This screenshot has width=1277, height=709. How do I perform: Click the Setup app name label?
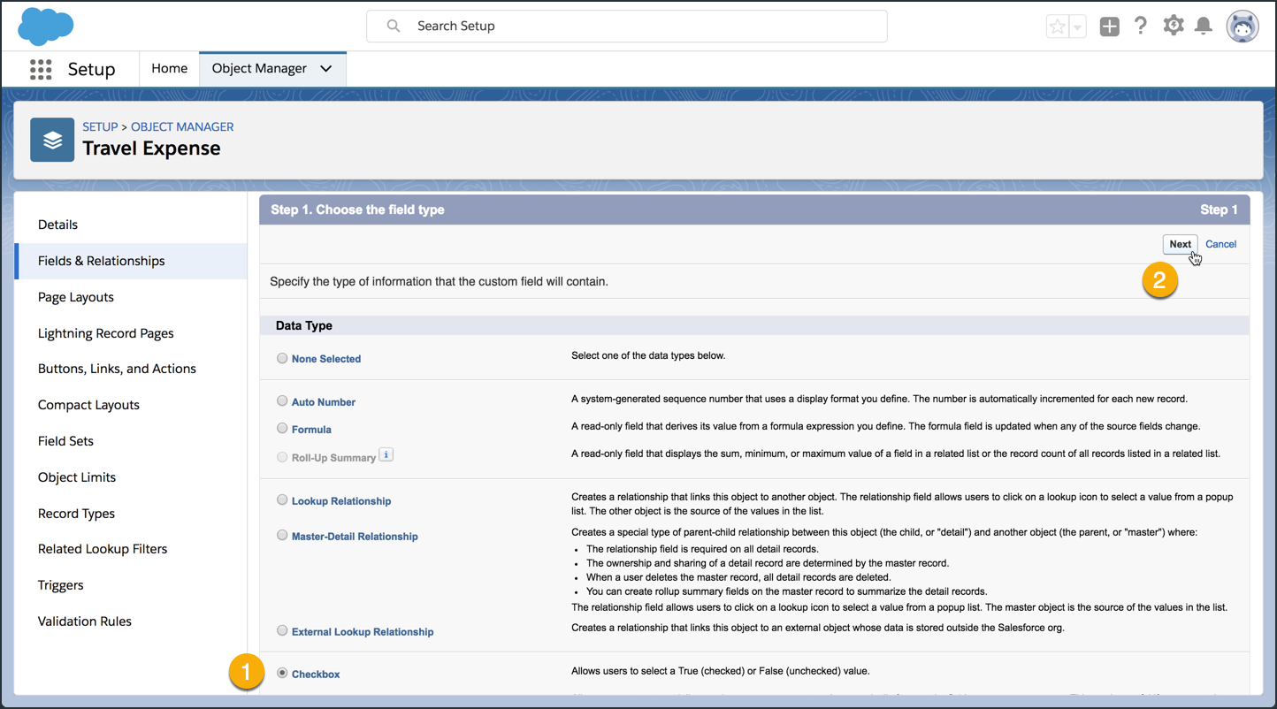(91, 70)
